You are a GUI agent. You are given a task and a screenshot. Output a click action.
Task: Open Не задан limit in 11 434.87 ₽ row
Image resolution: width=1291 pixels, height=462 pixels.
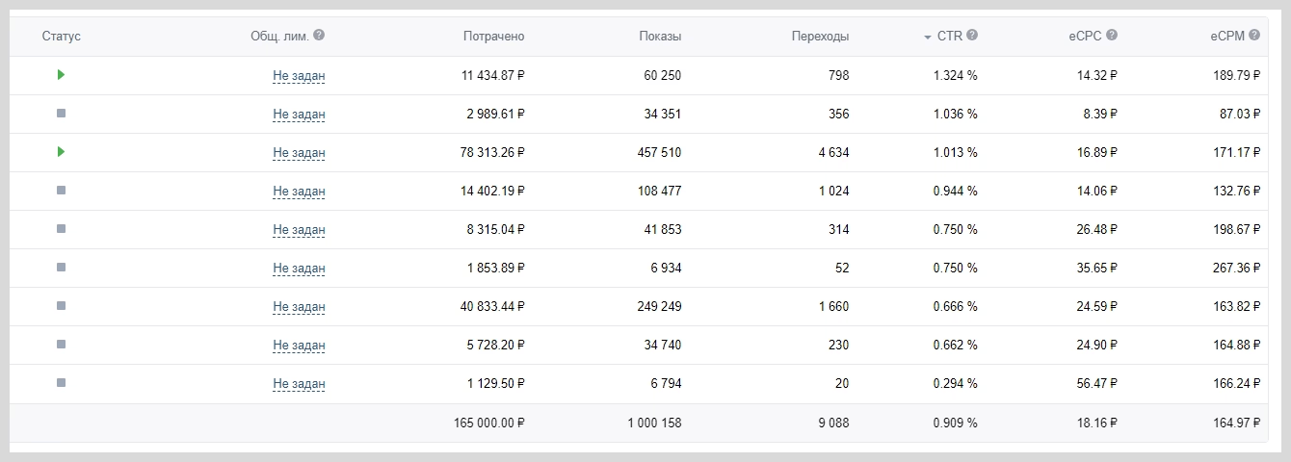[299, 76]
